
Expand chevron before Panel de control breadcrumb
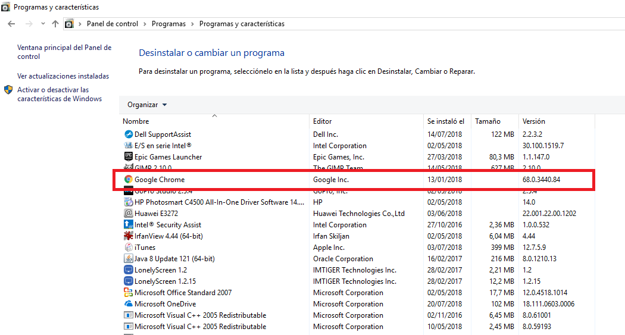[x=80, y=24]
